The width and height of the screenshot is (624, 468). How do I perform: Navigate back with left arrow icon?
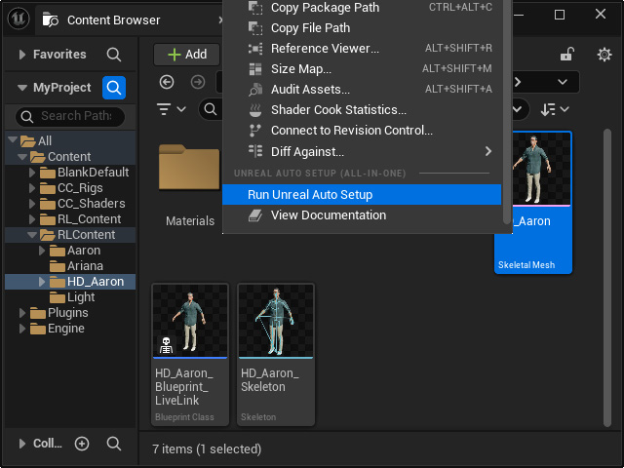click(167, 82)
